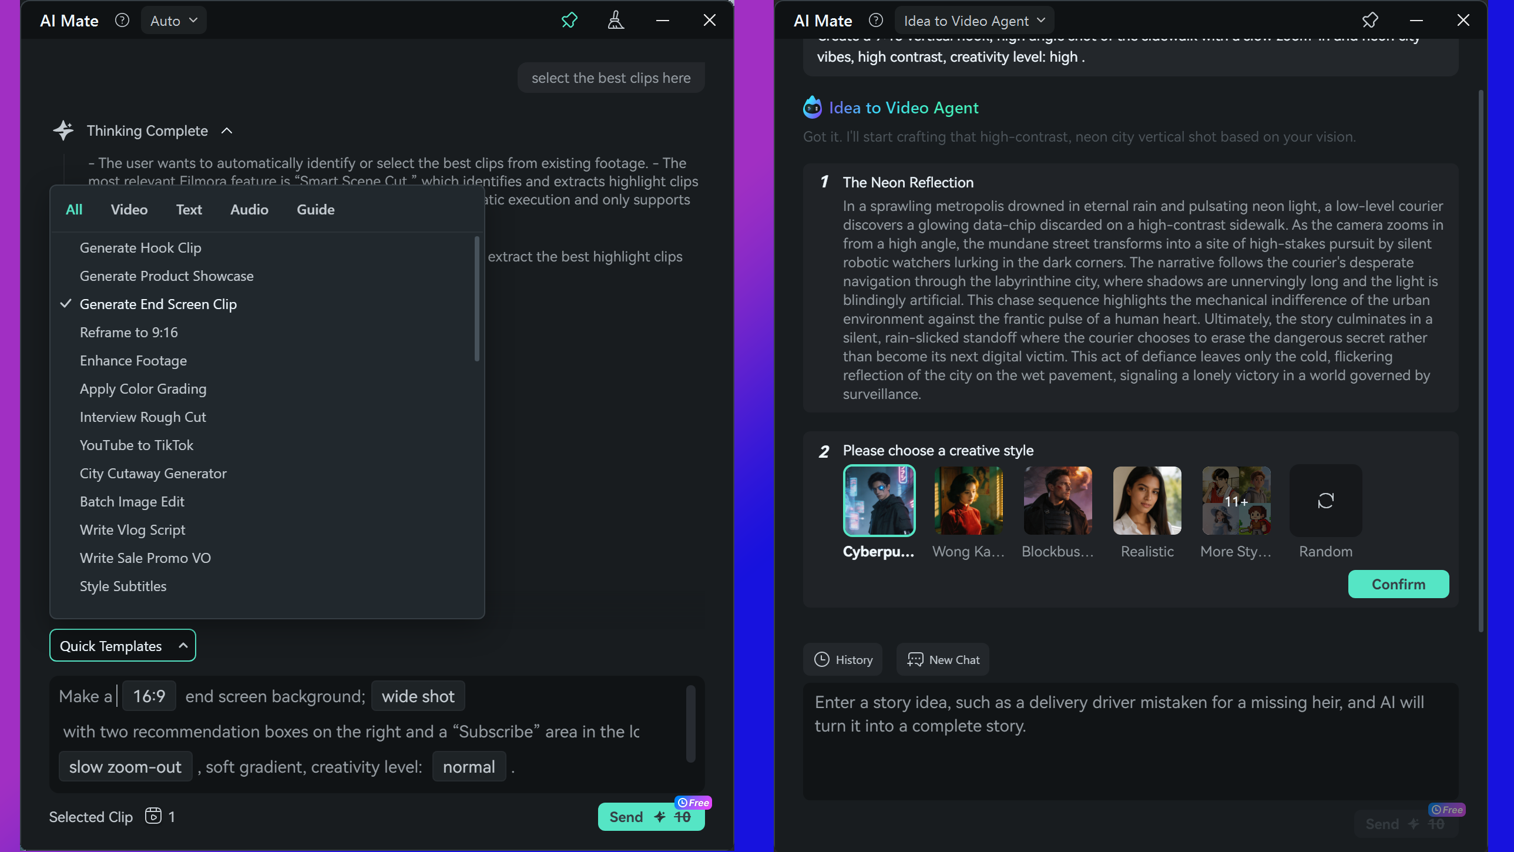The height and width of the screenshot is (852, 1514).
Task: Change the normal creativity level chip
Action: pyautogui.click(x=468, y=766)
